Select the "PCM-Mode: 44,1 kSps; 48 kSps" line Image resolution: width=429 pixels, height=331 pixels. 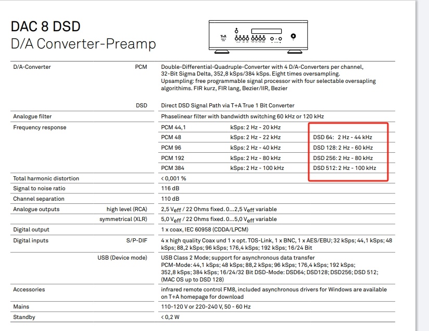(x=258, y=265)
